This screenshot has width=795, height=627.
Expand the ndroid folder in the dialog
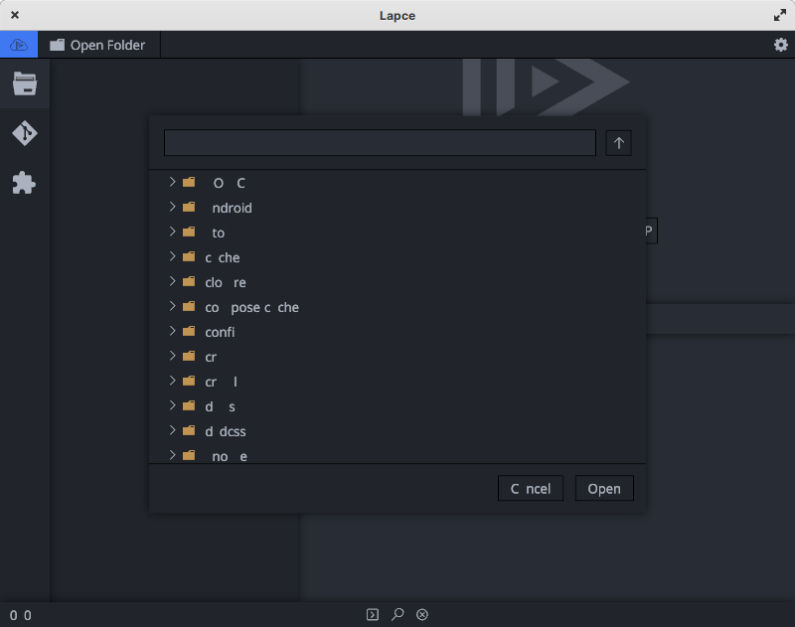170,208
